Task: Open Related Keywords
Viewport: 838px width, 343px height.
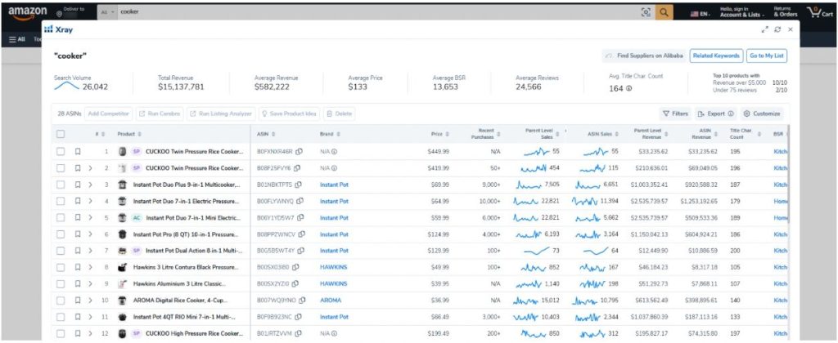Action: tap(715, 56)
